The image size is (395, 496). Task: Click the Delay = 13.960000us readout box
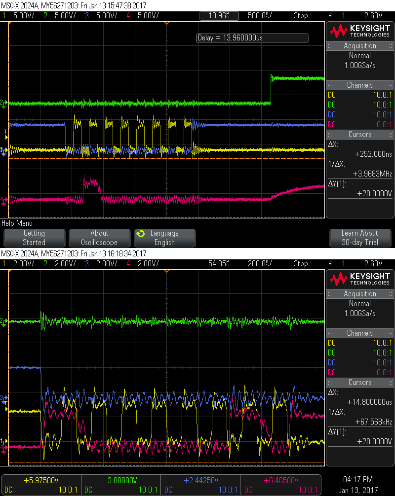pos(252,38)
